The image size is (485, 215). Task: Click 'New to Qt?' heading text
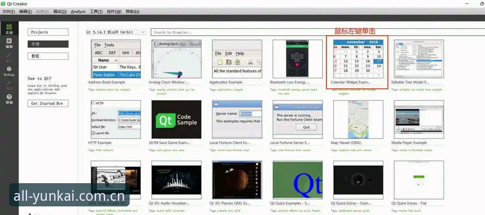coord(40,78)
